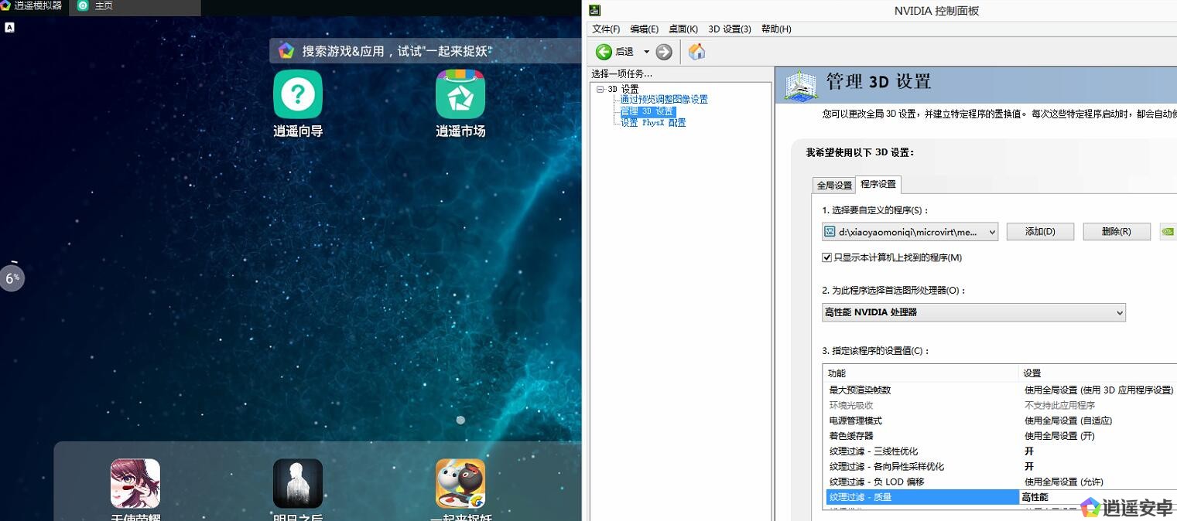The width and height of the screenshot is (1177, 521).
Task: Collapse the 3D 设置 tree node
Action: pos(600,89)
